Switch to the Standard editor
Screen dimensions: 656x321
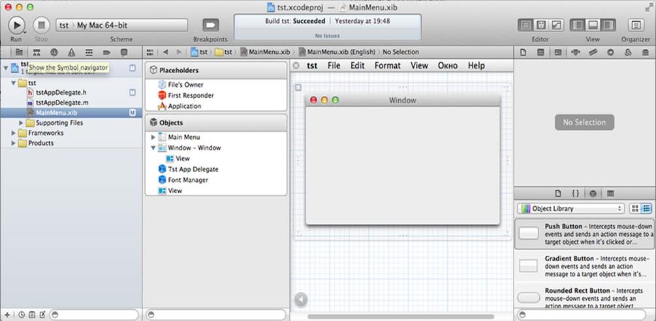pyautogui.click(x=526, y=25)
